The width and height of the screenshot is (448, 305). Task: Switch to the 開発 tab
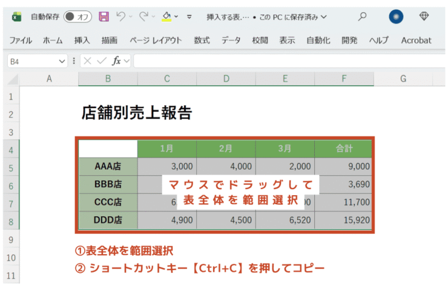tap(349, 40)
